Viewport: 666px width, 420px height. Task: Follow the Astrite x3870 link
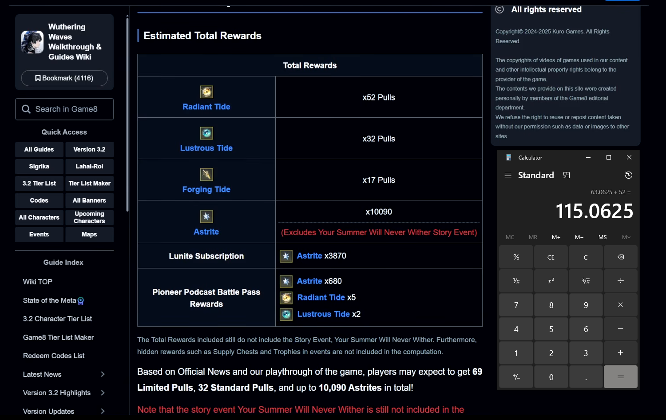(309, 256)
